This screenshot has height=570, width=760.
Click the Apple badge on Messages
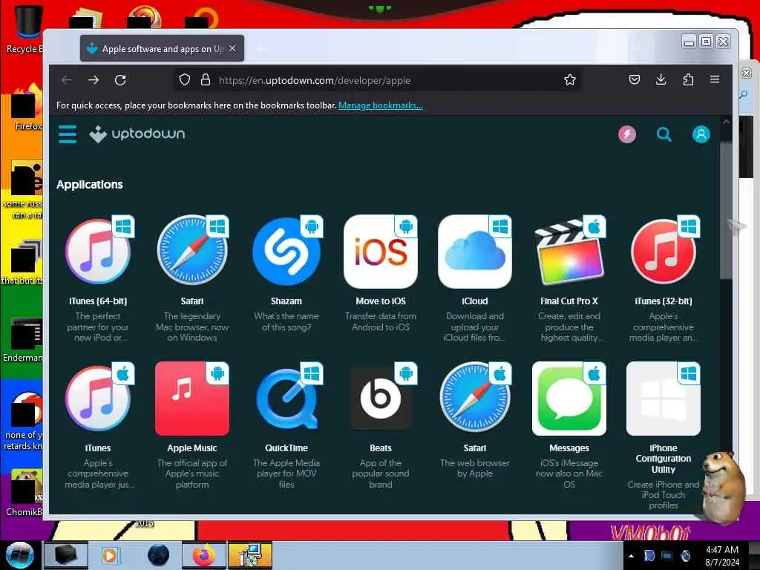(594, 373)
